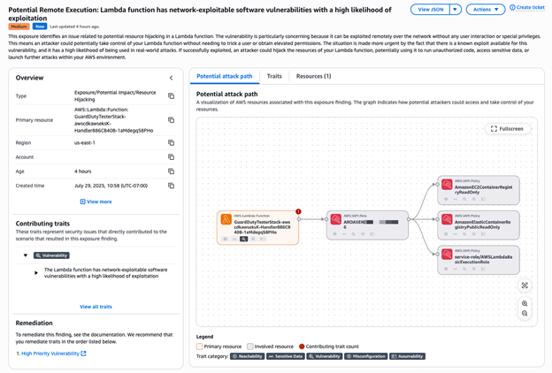This screenshot has height=373, width=552.
Task: Zoom in on the attack path graph
Action: coord(525,303)
